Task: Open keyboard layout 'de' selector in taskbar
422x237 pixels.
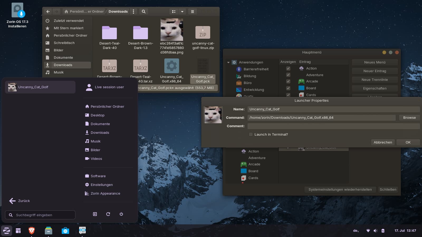Action: pyautogui.click(x=356, y=231)
